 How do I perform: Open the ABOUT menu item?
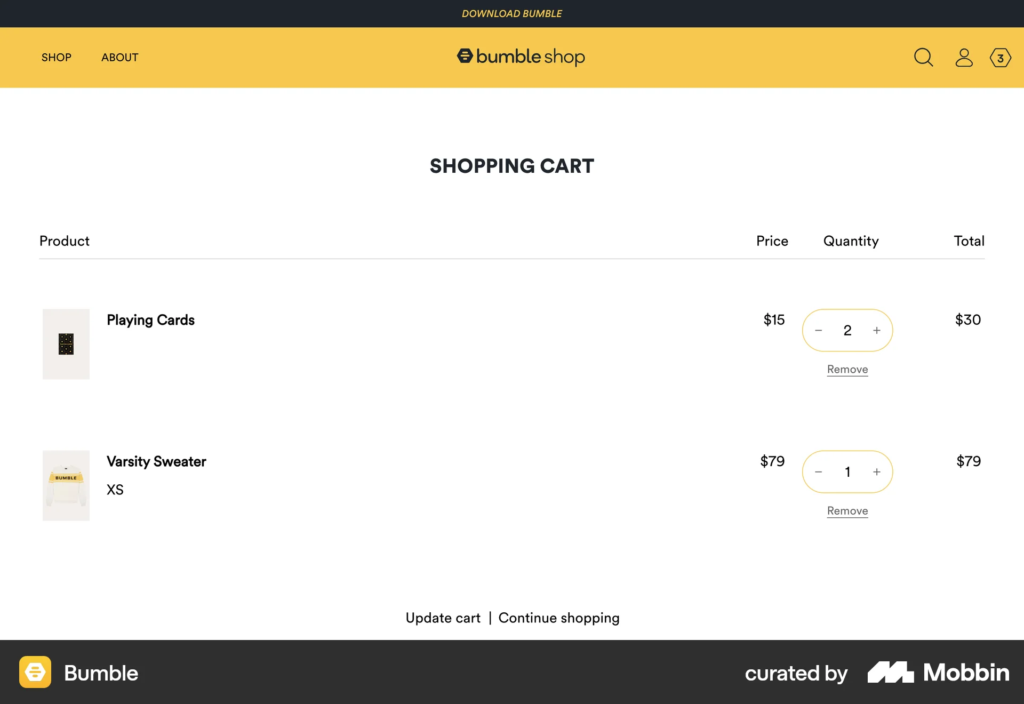click(119, 58)
